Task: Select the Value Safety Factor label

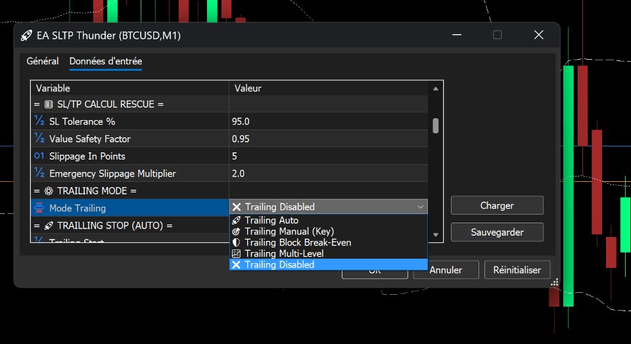Action: click(x=90, y=139)
